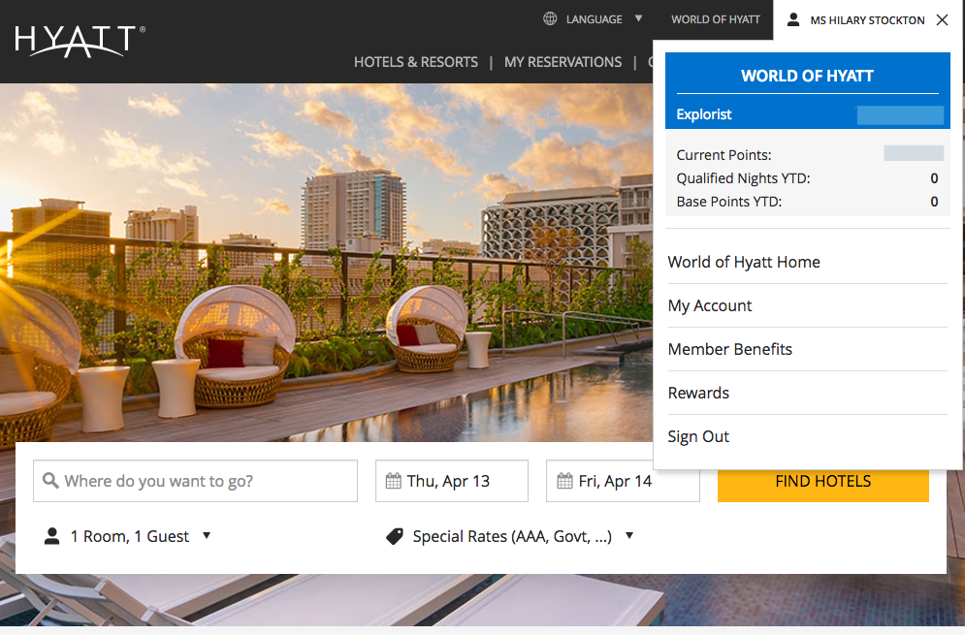Close the account panel with X icon
This screenshot has width=965, height=635.
pos(943,19)
